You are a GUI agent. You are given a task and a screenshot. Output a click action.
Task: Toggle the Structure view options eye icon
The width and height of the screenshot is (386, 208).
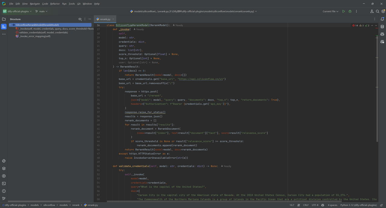[80, 19]
